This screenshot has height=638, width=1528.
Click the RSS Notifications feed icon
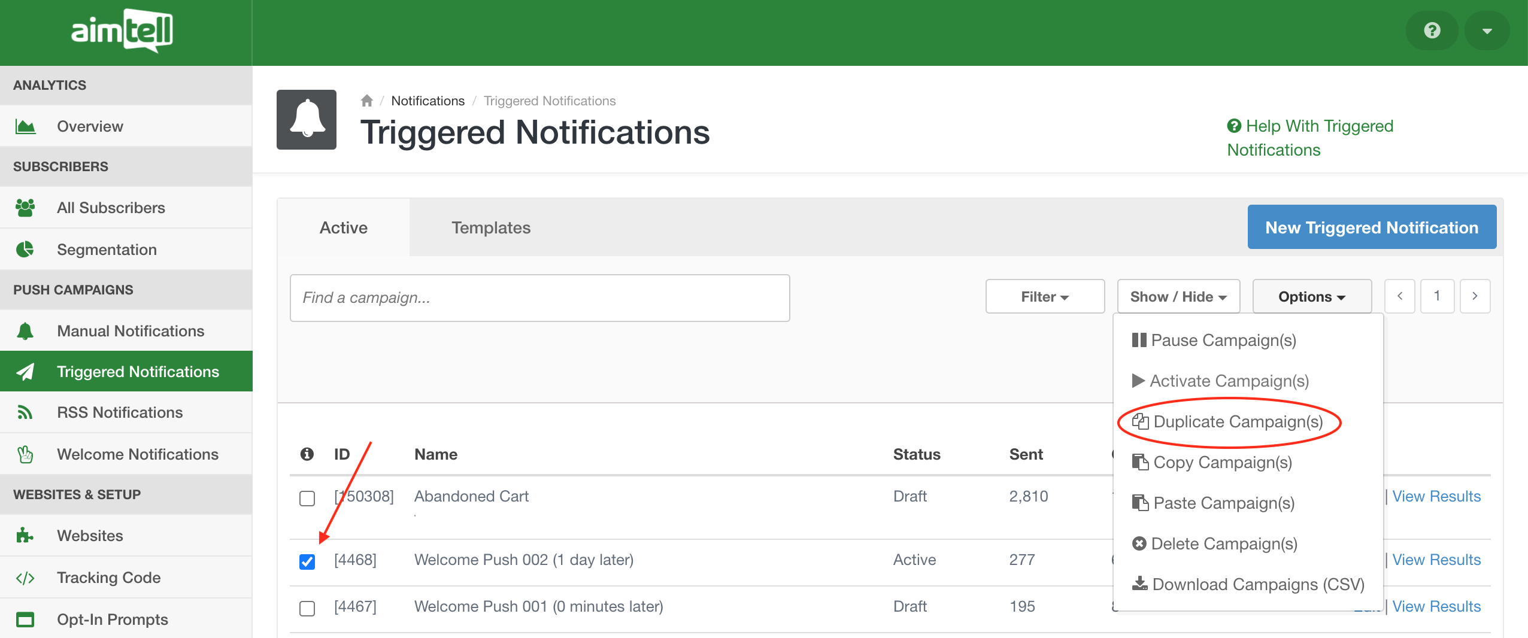(x=25, y=412)
